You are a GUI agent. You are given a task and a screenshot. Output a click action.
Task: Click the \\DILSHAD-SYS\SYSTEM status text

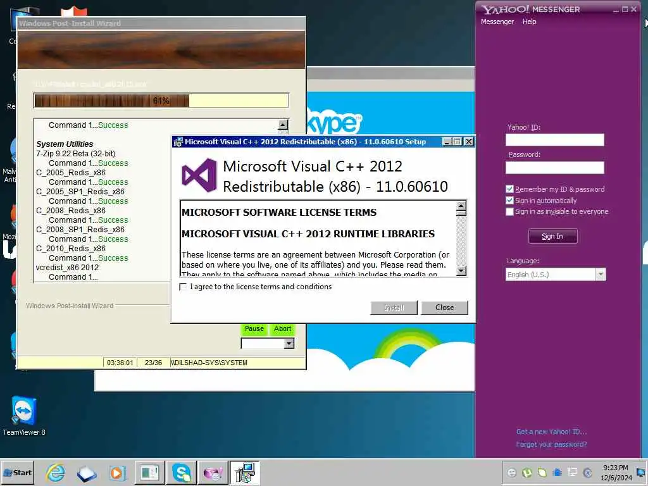209,363
